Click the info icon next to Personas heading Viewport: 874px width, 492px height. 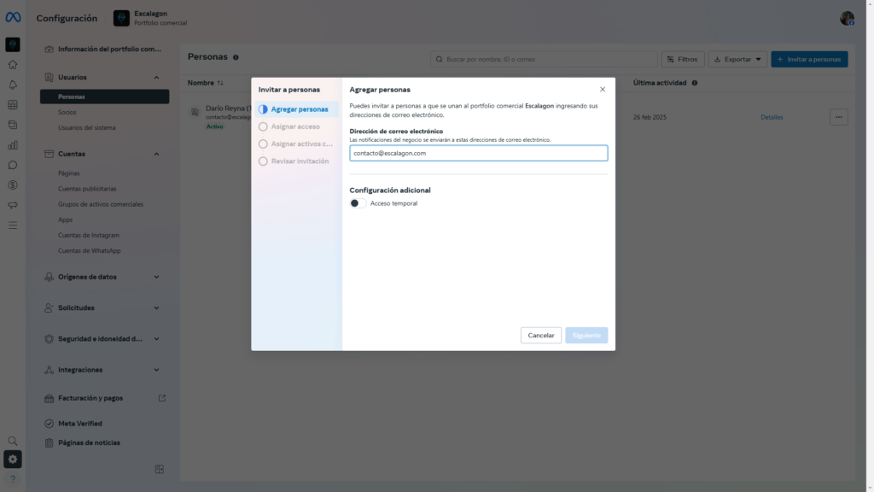tap(236, 57)
